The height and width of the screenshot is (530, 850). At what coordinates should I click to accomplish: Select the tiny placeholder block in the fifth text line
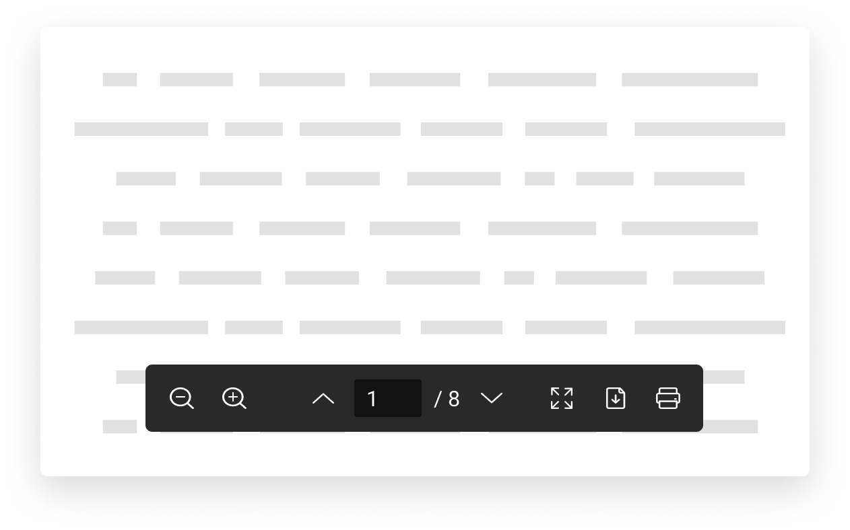tap(519, 278)
